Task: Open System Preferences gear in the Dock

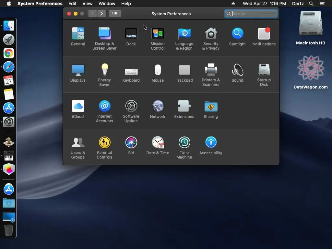Action: pyautogui.click(x=9, y=122)
